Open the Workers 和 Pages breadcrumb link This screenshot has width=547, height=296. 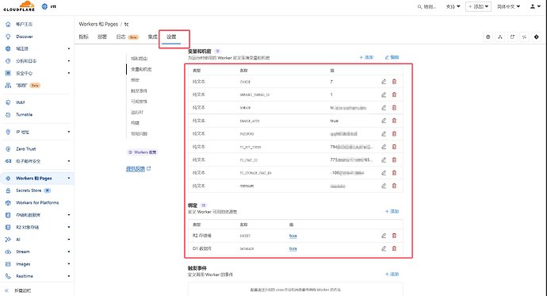[98, 24]
